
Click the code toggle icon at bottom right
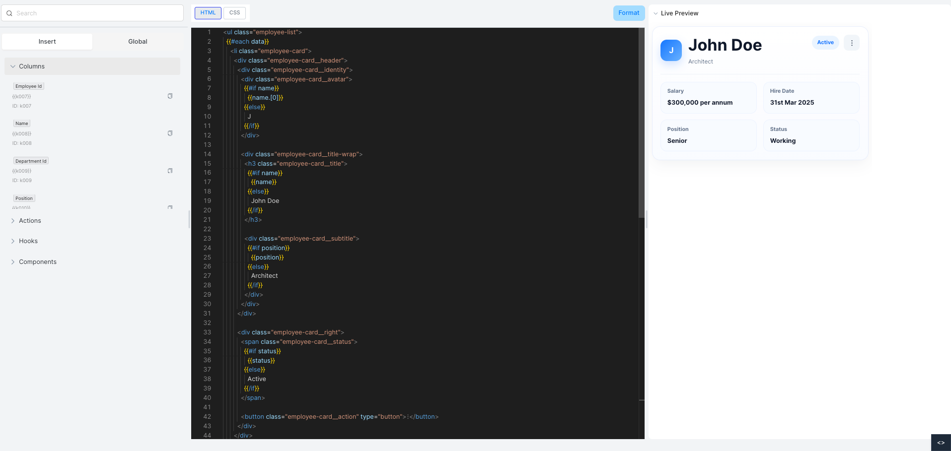[941, 443]
